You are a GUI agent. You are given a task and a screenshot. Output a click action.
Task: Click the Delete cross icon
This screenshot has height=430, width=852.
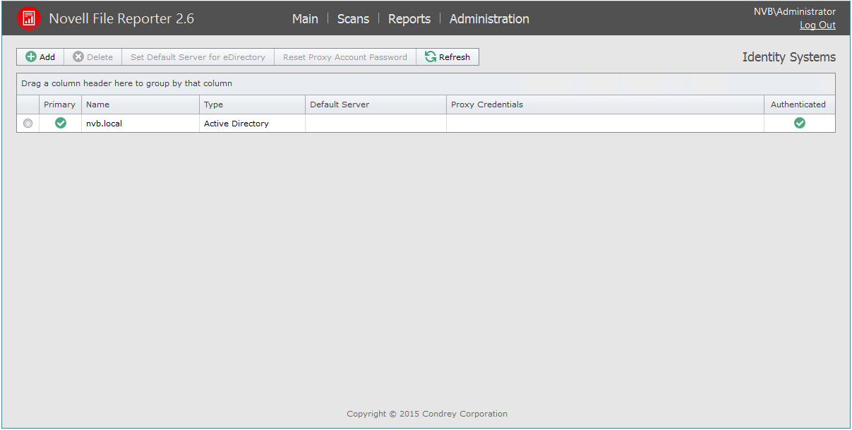tap(78, 57)
